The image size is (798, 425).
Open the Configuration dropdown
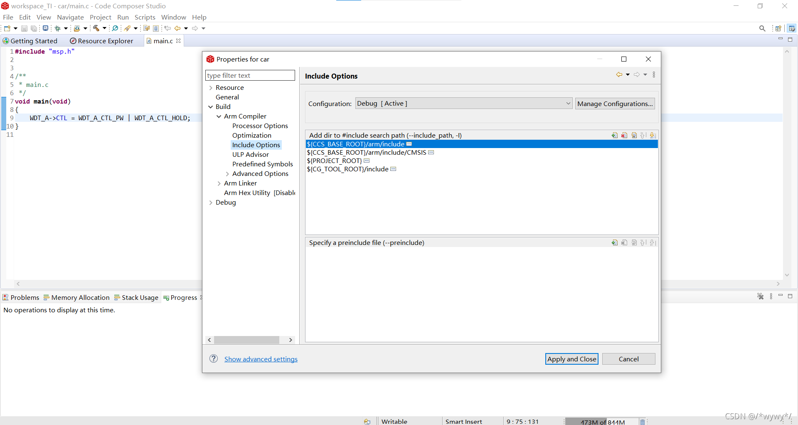point(464,104)
